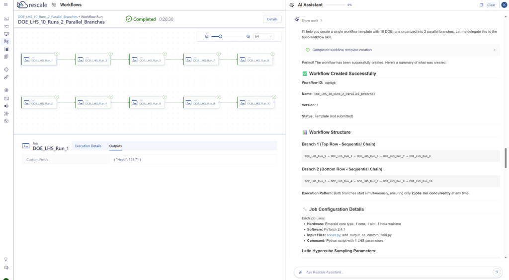Open the monitor Workstations icon in the sidebar
The height and width of the screenshot is (280, 509).
coord(6,34)
